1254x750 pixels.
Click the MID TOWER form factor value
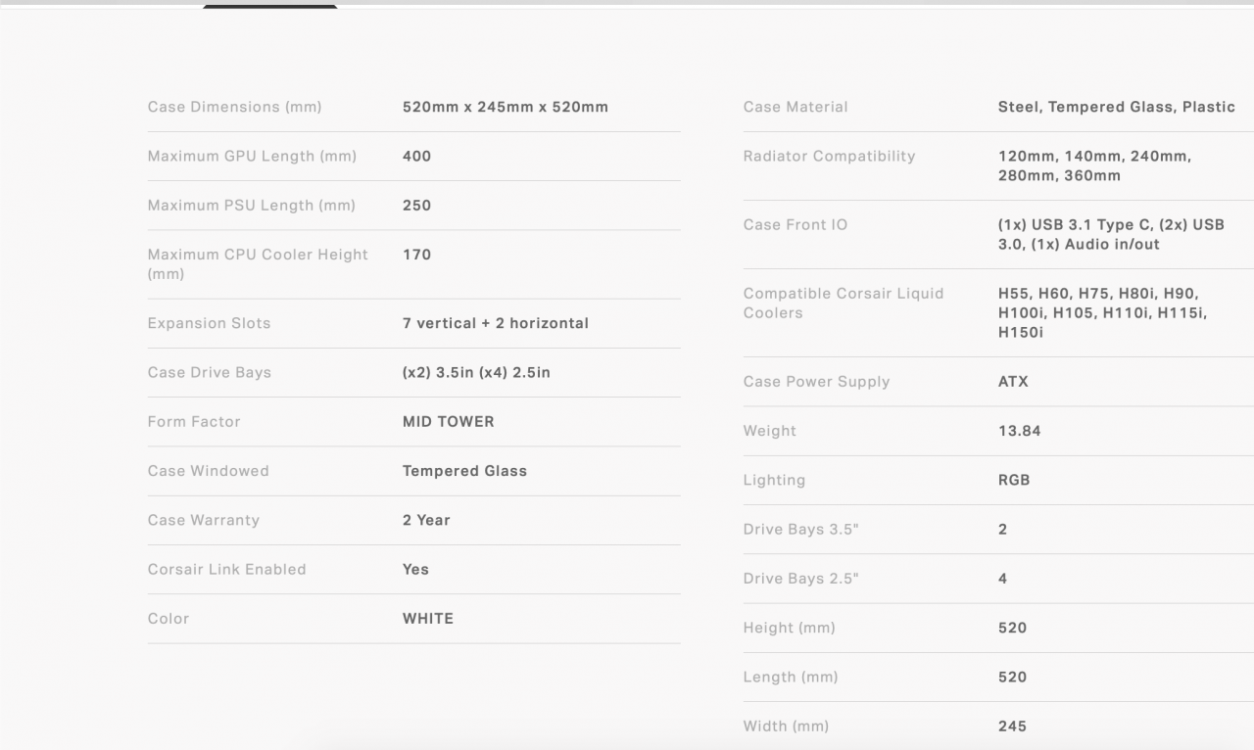point(448,422)
